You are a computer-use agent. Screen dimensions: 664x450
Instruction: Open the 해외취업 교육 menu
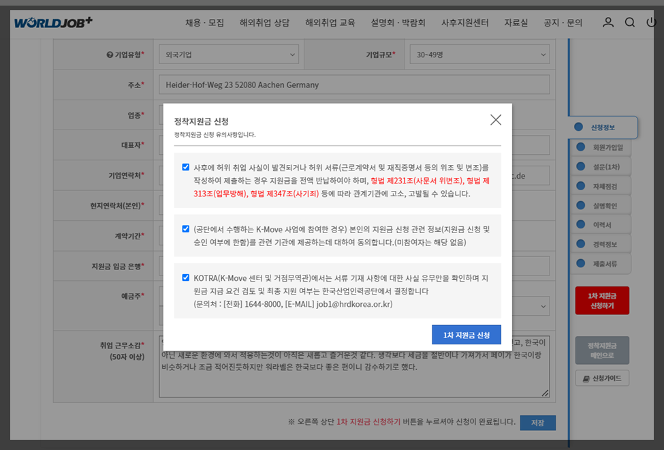[330, 23]
